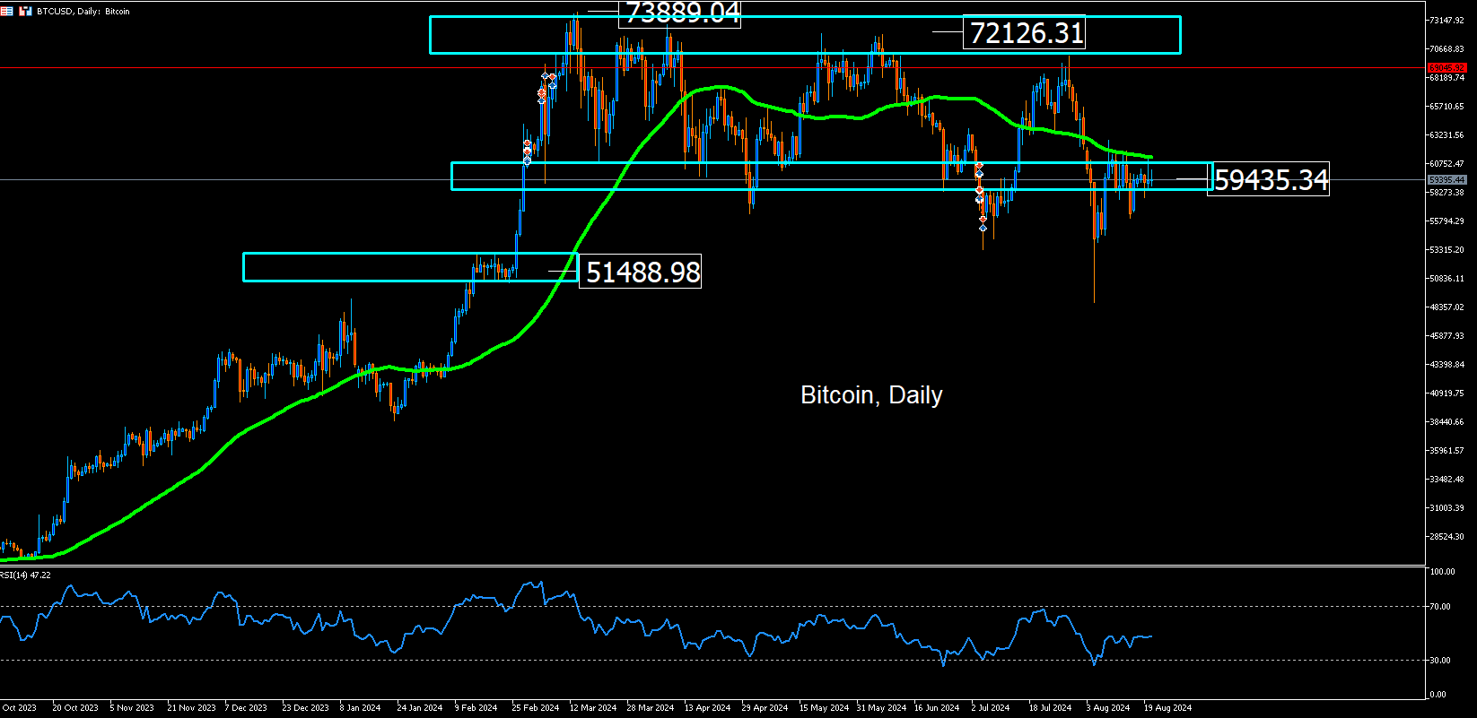Viewport: 1477px width, 718px height.
Task: Select the 51488.98 support label
Action: coord(641,272)
